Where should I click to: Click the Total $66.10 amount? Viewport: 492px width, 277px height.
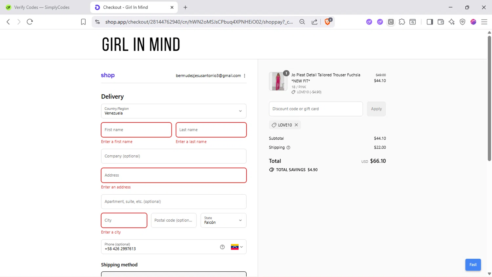click(378, 161)
